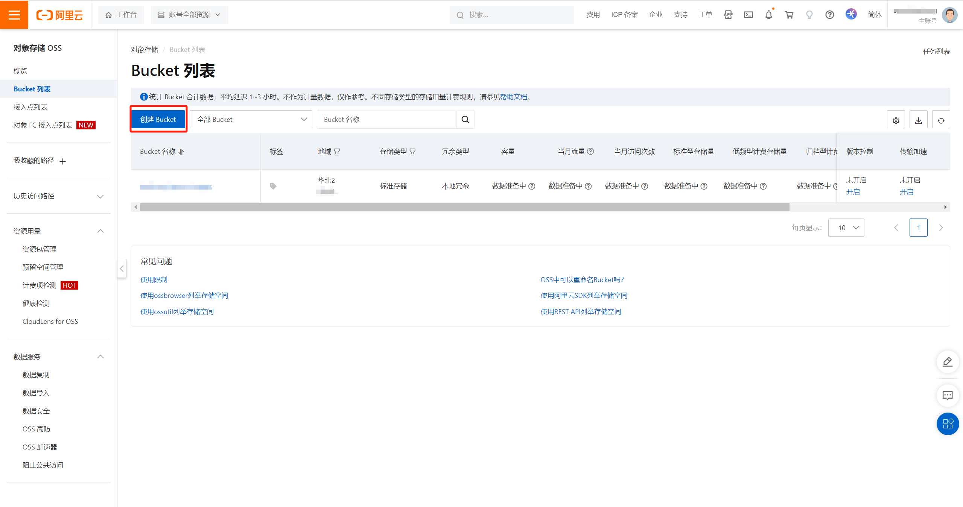The width and height of the screenshot is (963, 507).
Task: Open 工单 in top menu
Action: pos(705,15)
